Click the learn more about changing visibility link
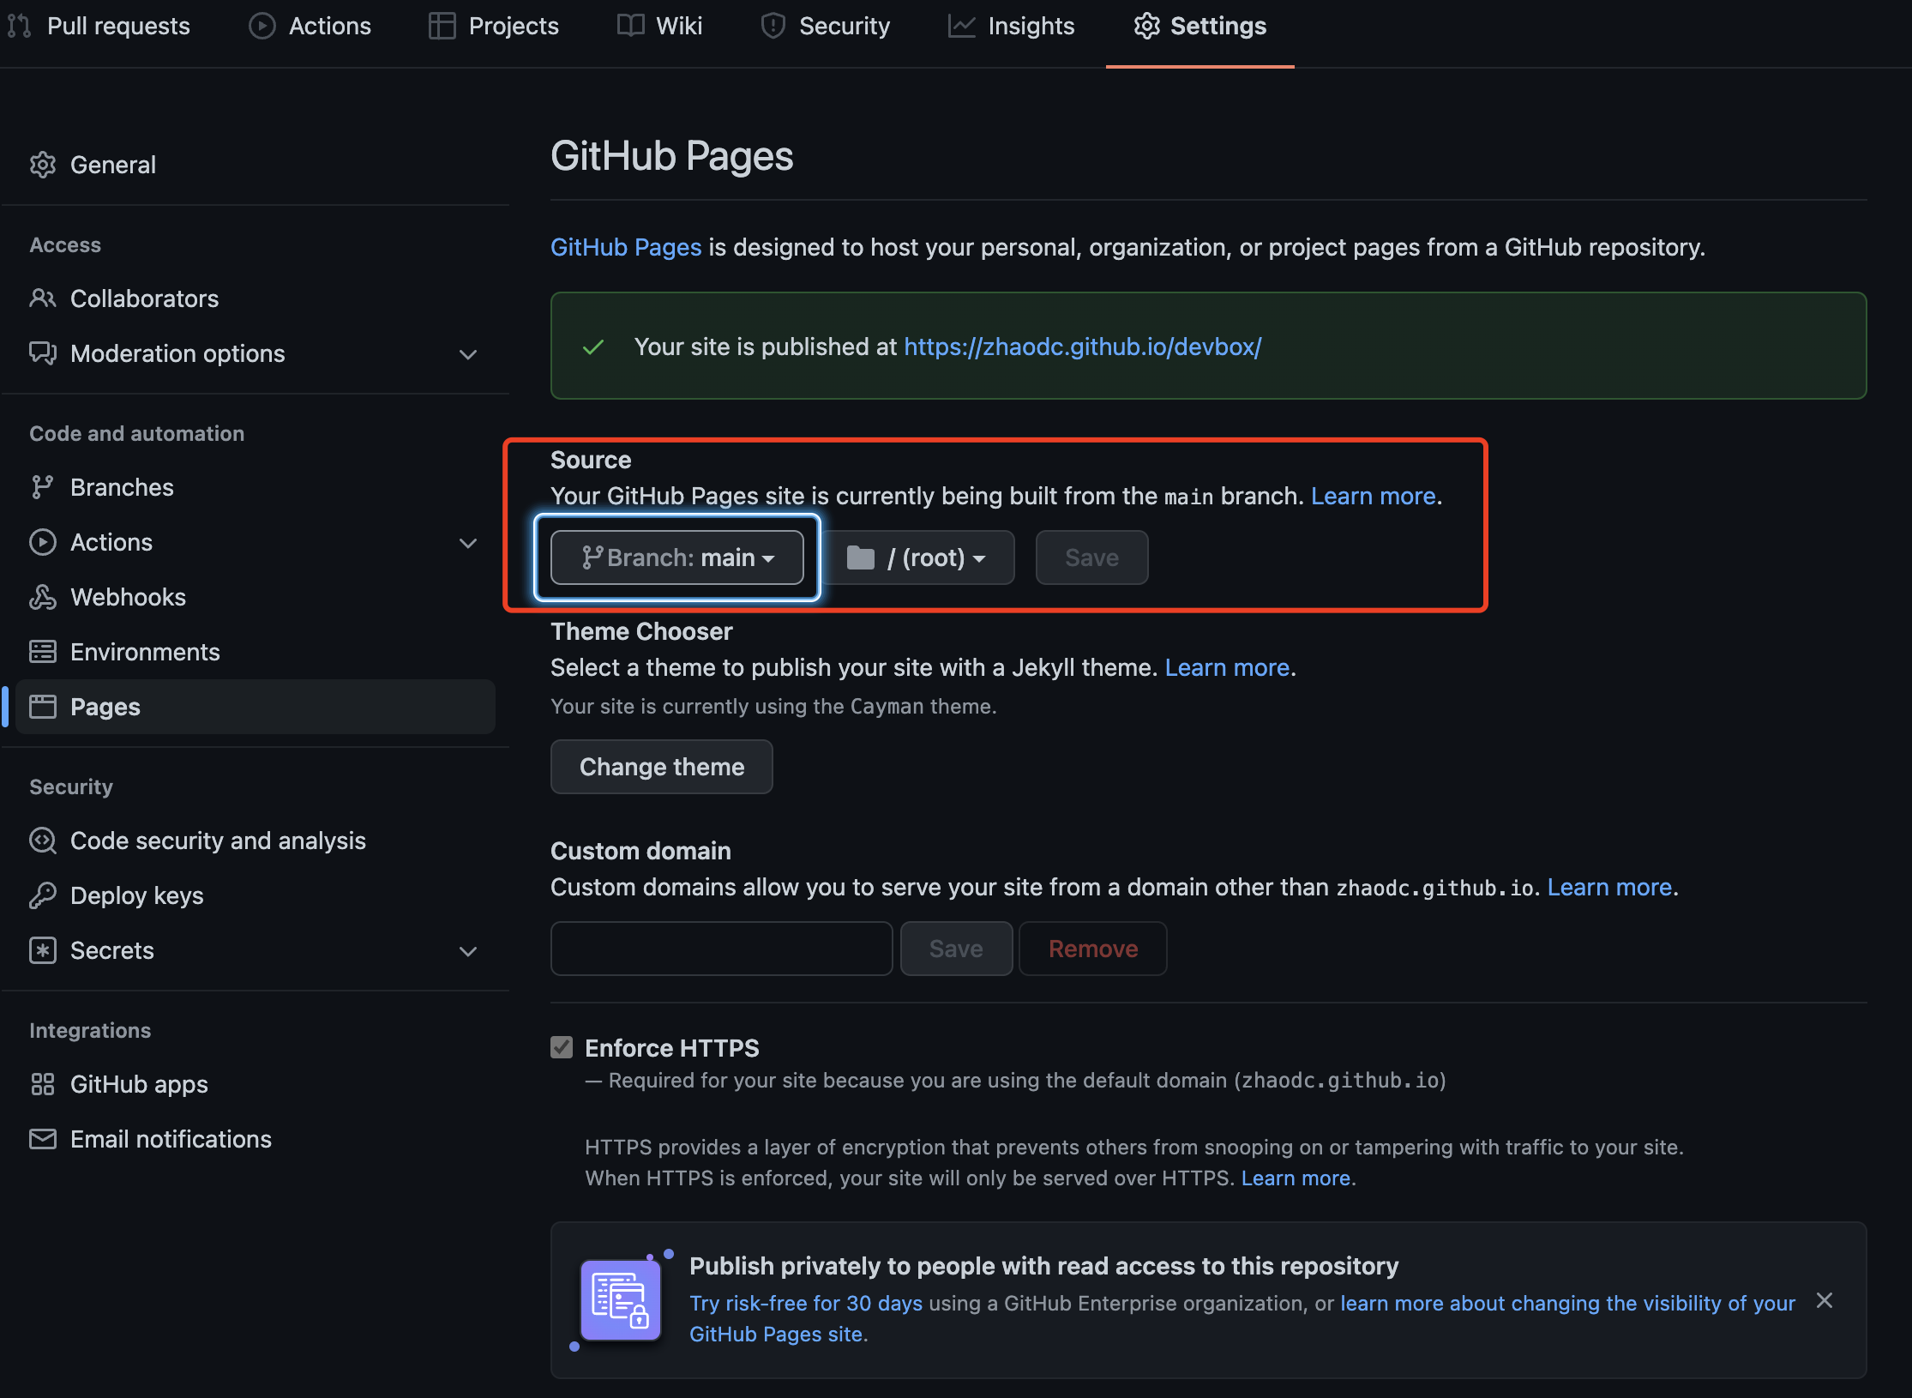The image size is (1912, 1398). [x=1567, y=1303]
